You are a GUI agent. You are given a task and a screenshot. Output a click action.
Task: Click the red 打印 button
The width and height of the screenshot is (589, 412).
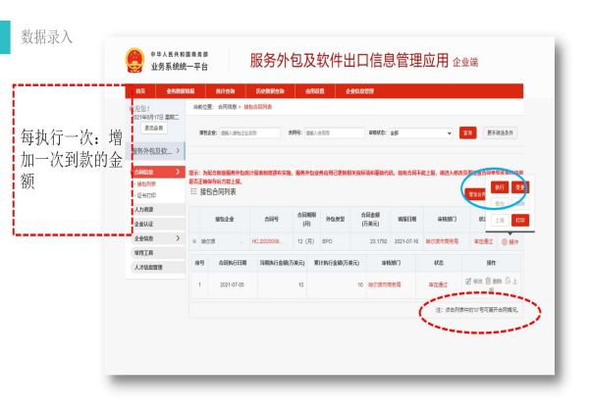point(521,220)
